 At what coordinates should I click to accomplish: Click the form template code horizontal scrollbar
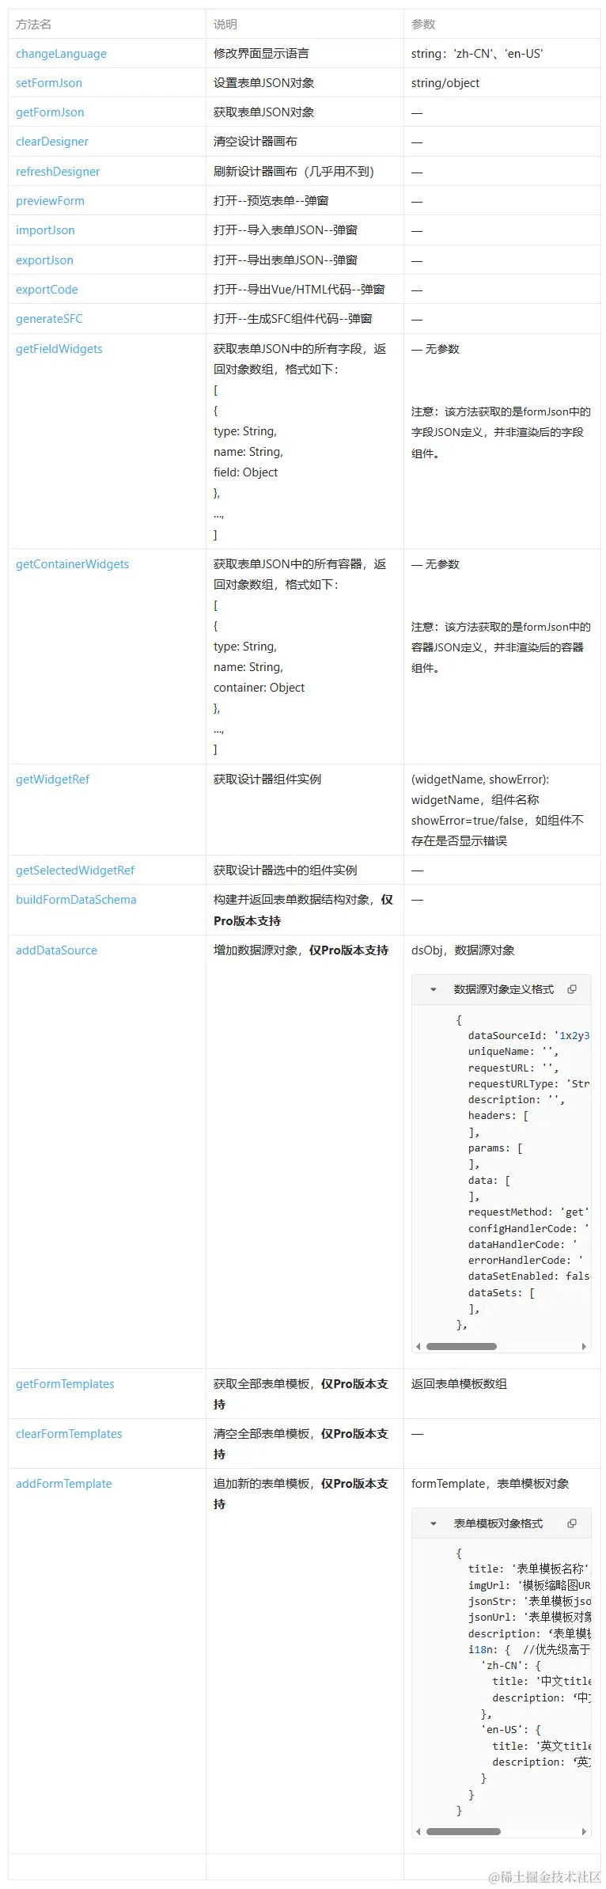pos(464,1831)
